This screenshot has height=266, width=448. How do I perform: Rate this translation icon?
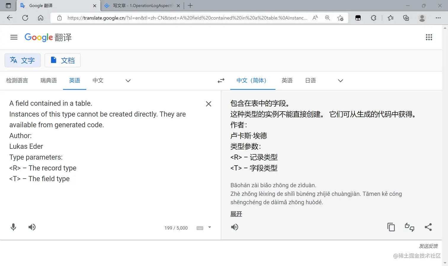(409, 227)
